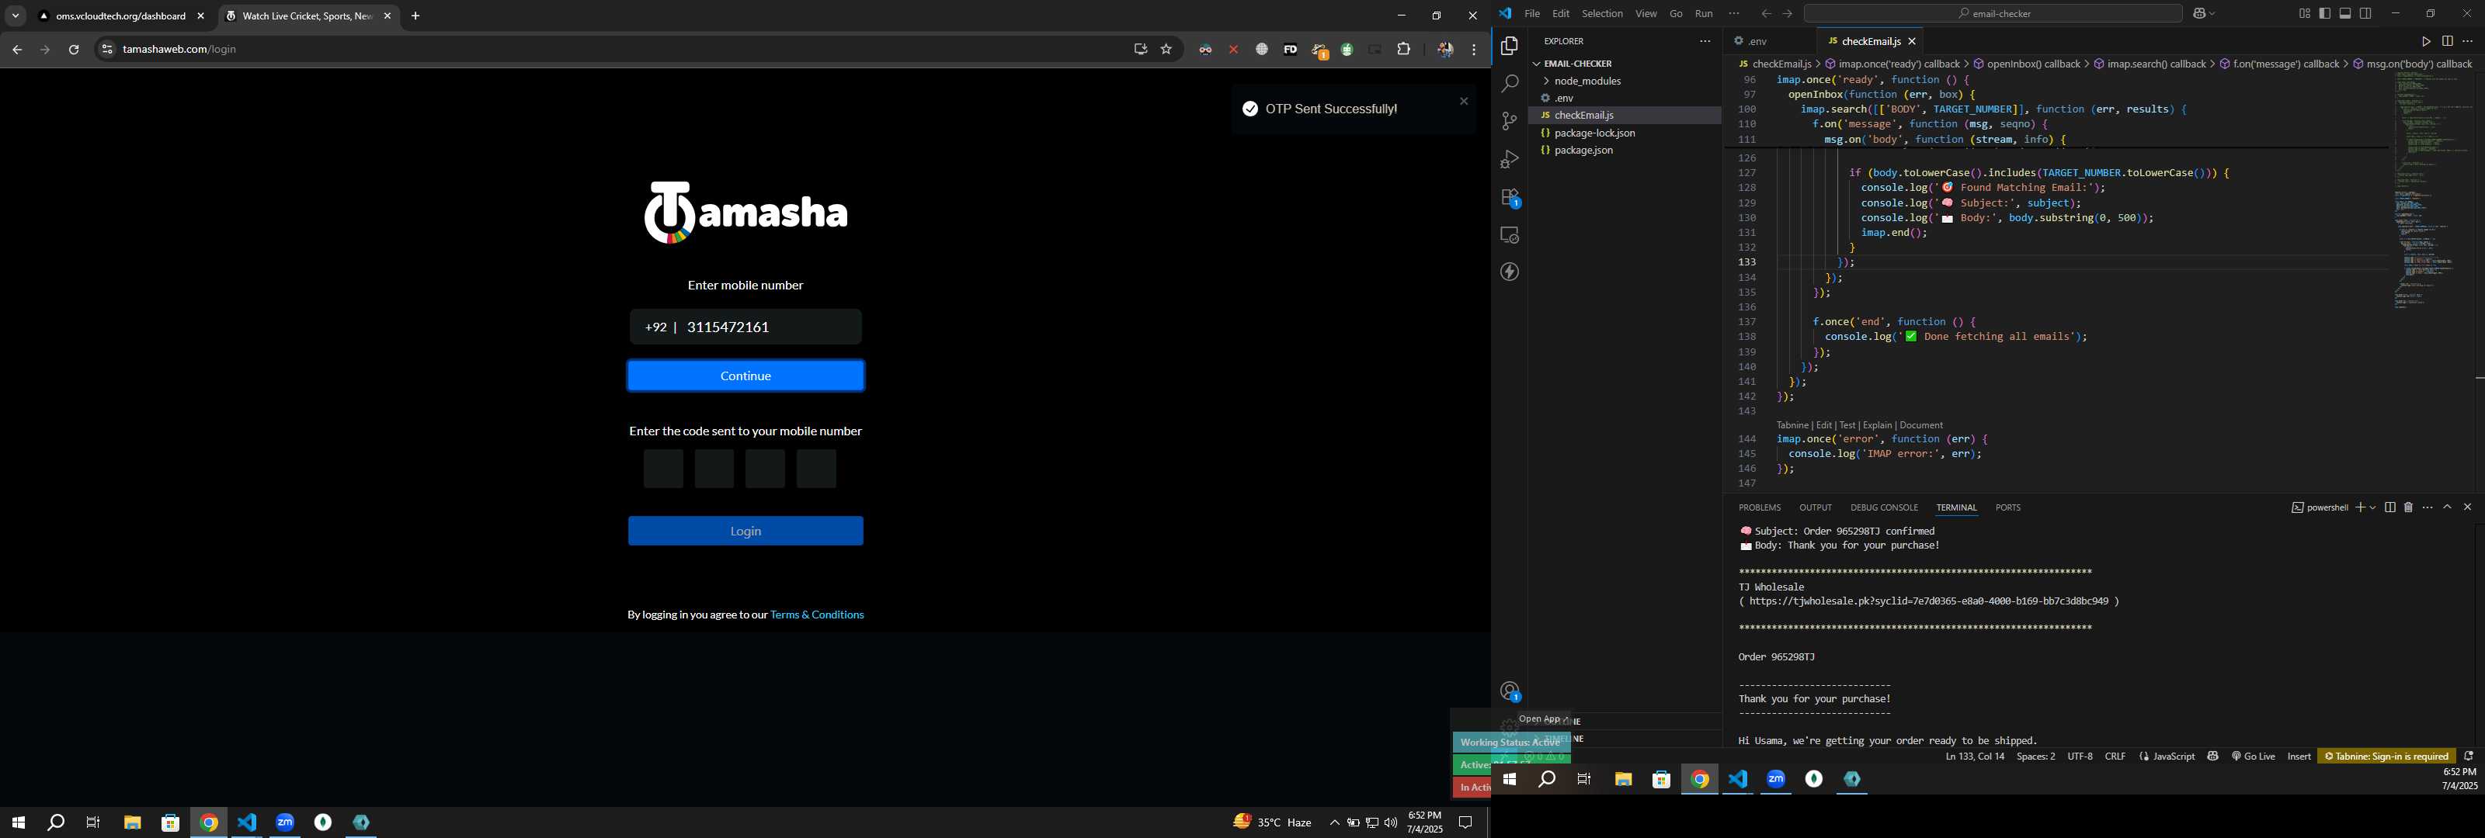Click the mobile number input field
This screenshot has width=2485, height=838.
[745, 327]
